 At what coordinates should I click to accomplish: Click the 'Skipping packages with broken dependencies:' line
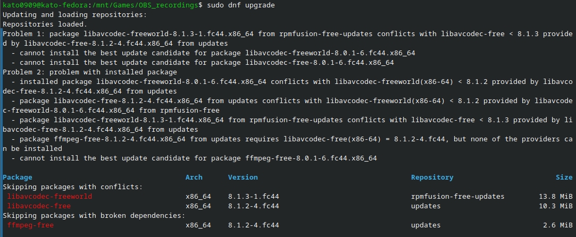point(94,216)
